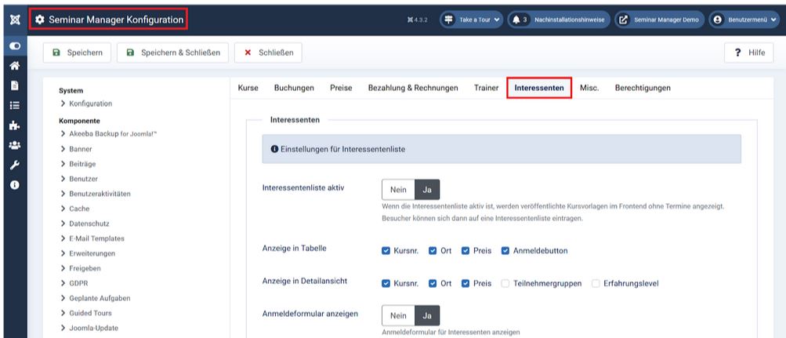Image resolution: width=786 pixels, height=338 pixels.
Task: Open the Content file icon in sidebar
Action: coord(13,84)
